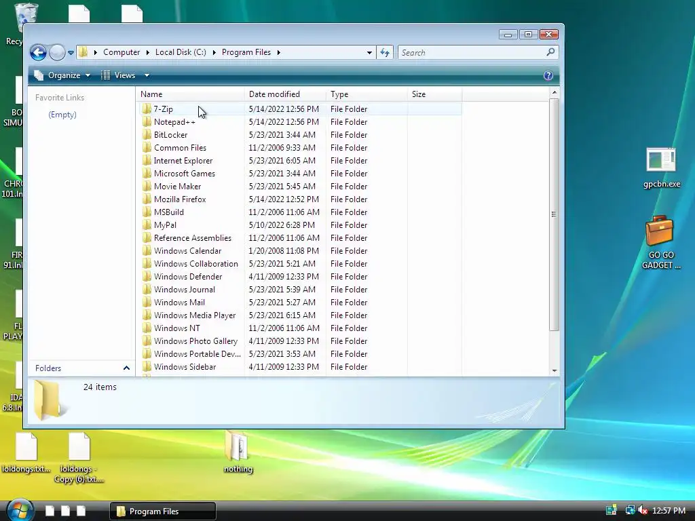Select the MSBuild folder name
Image resolution: width=695 pixels, height=521 pixels.
coord(168,212)
